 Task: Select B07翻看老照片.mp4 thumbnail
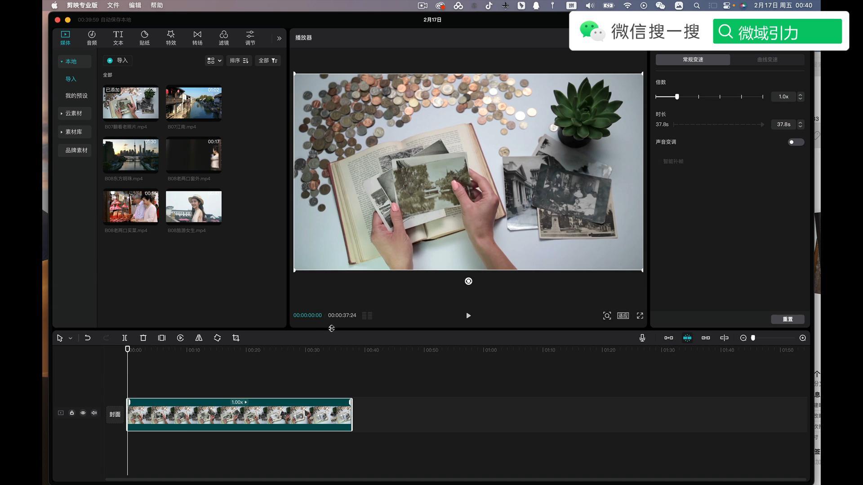pos(131,103)
